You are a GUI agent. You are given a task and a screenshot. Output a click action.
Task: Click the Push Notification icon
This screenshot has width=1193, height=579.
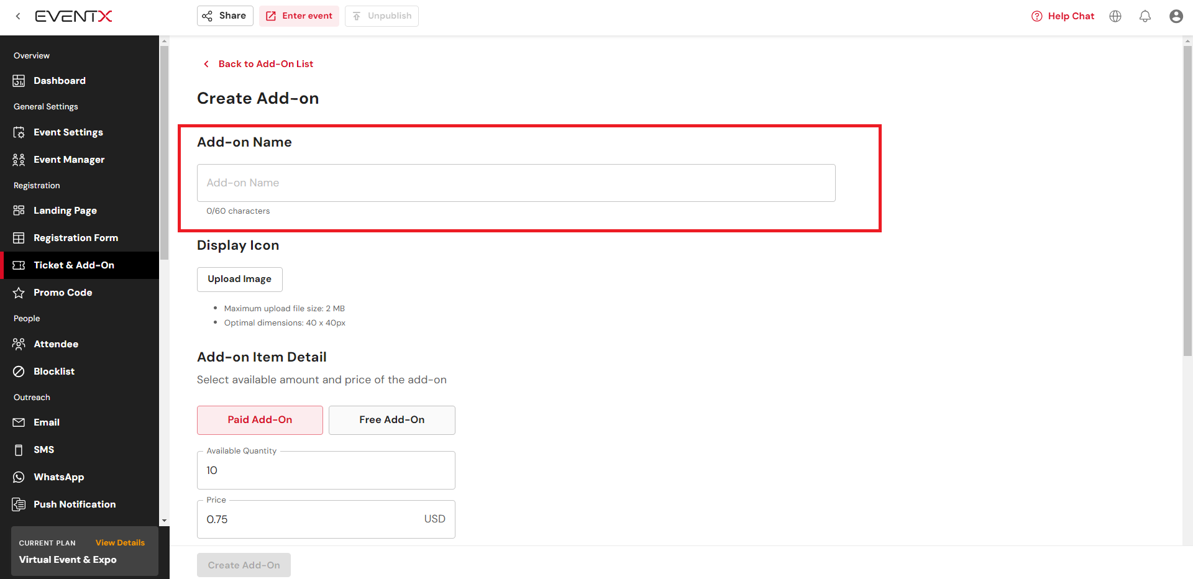(19, 504)
